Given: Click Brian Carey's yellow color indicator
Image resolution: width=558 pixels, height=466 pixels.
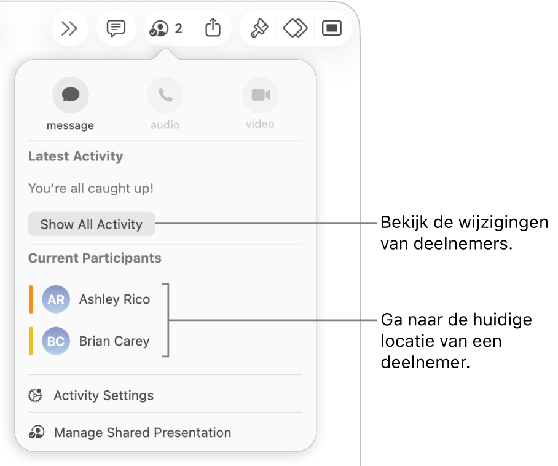Looking at the screenshot, I should pyautogui.click(x=31, y=341).
